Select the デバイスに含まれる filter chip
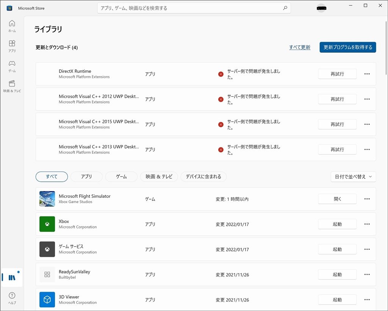The image size is (388, 311). (x=203, y=177)
